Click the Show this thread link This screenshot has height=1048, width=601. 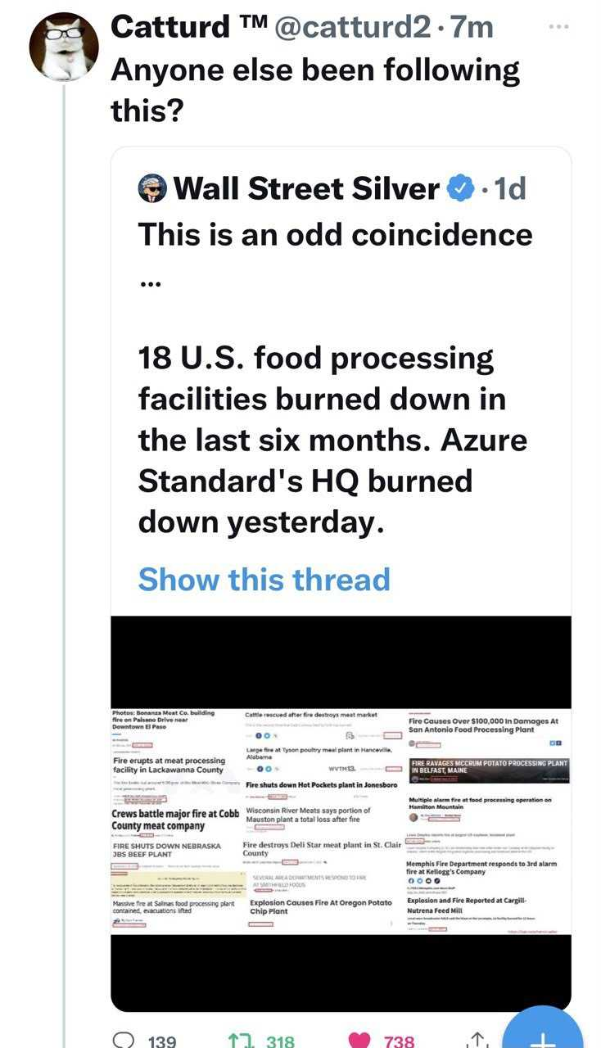point(264,579)
